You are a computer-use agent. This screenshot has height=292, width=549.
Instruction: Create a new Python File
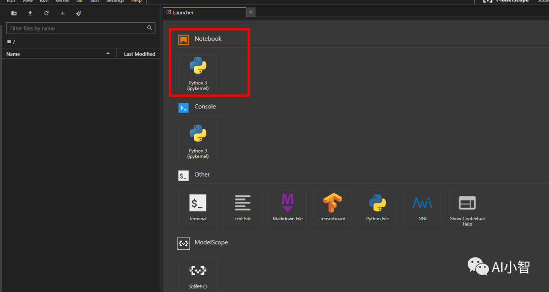coord(377,209)
